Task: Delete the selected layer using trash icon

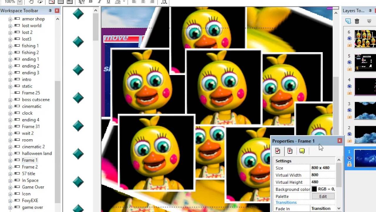Action: coord(357,21)
